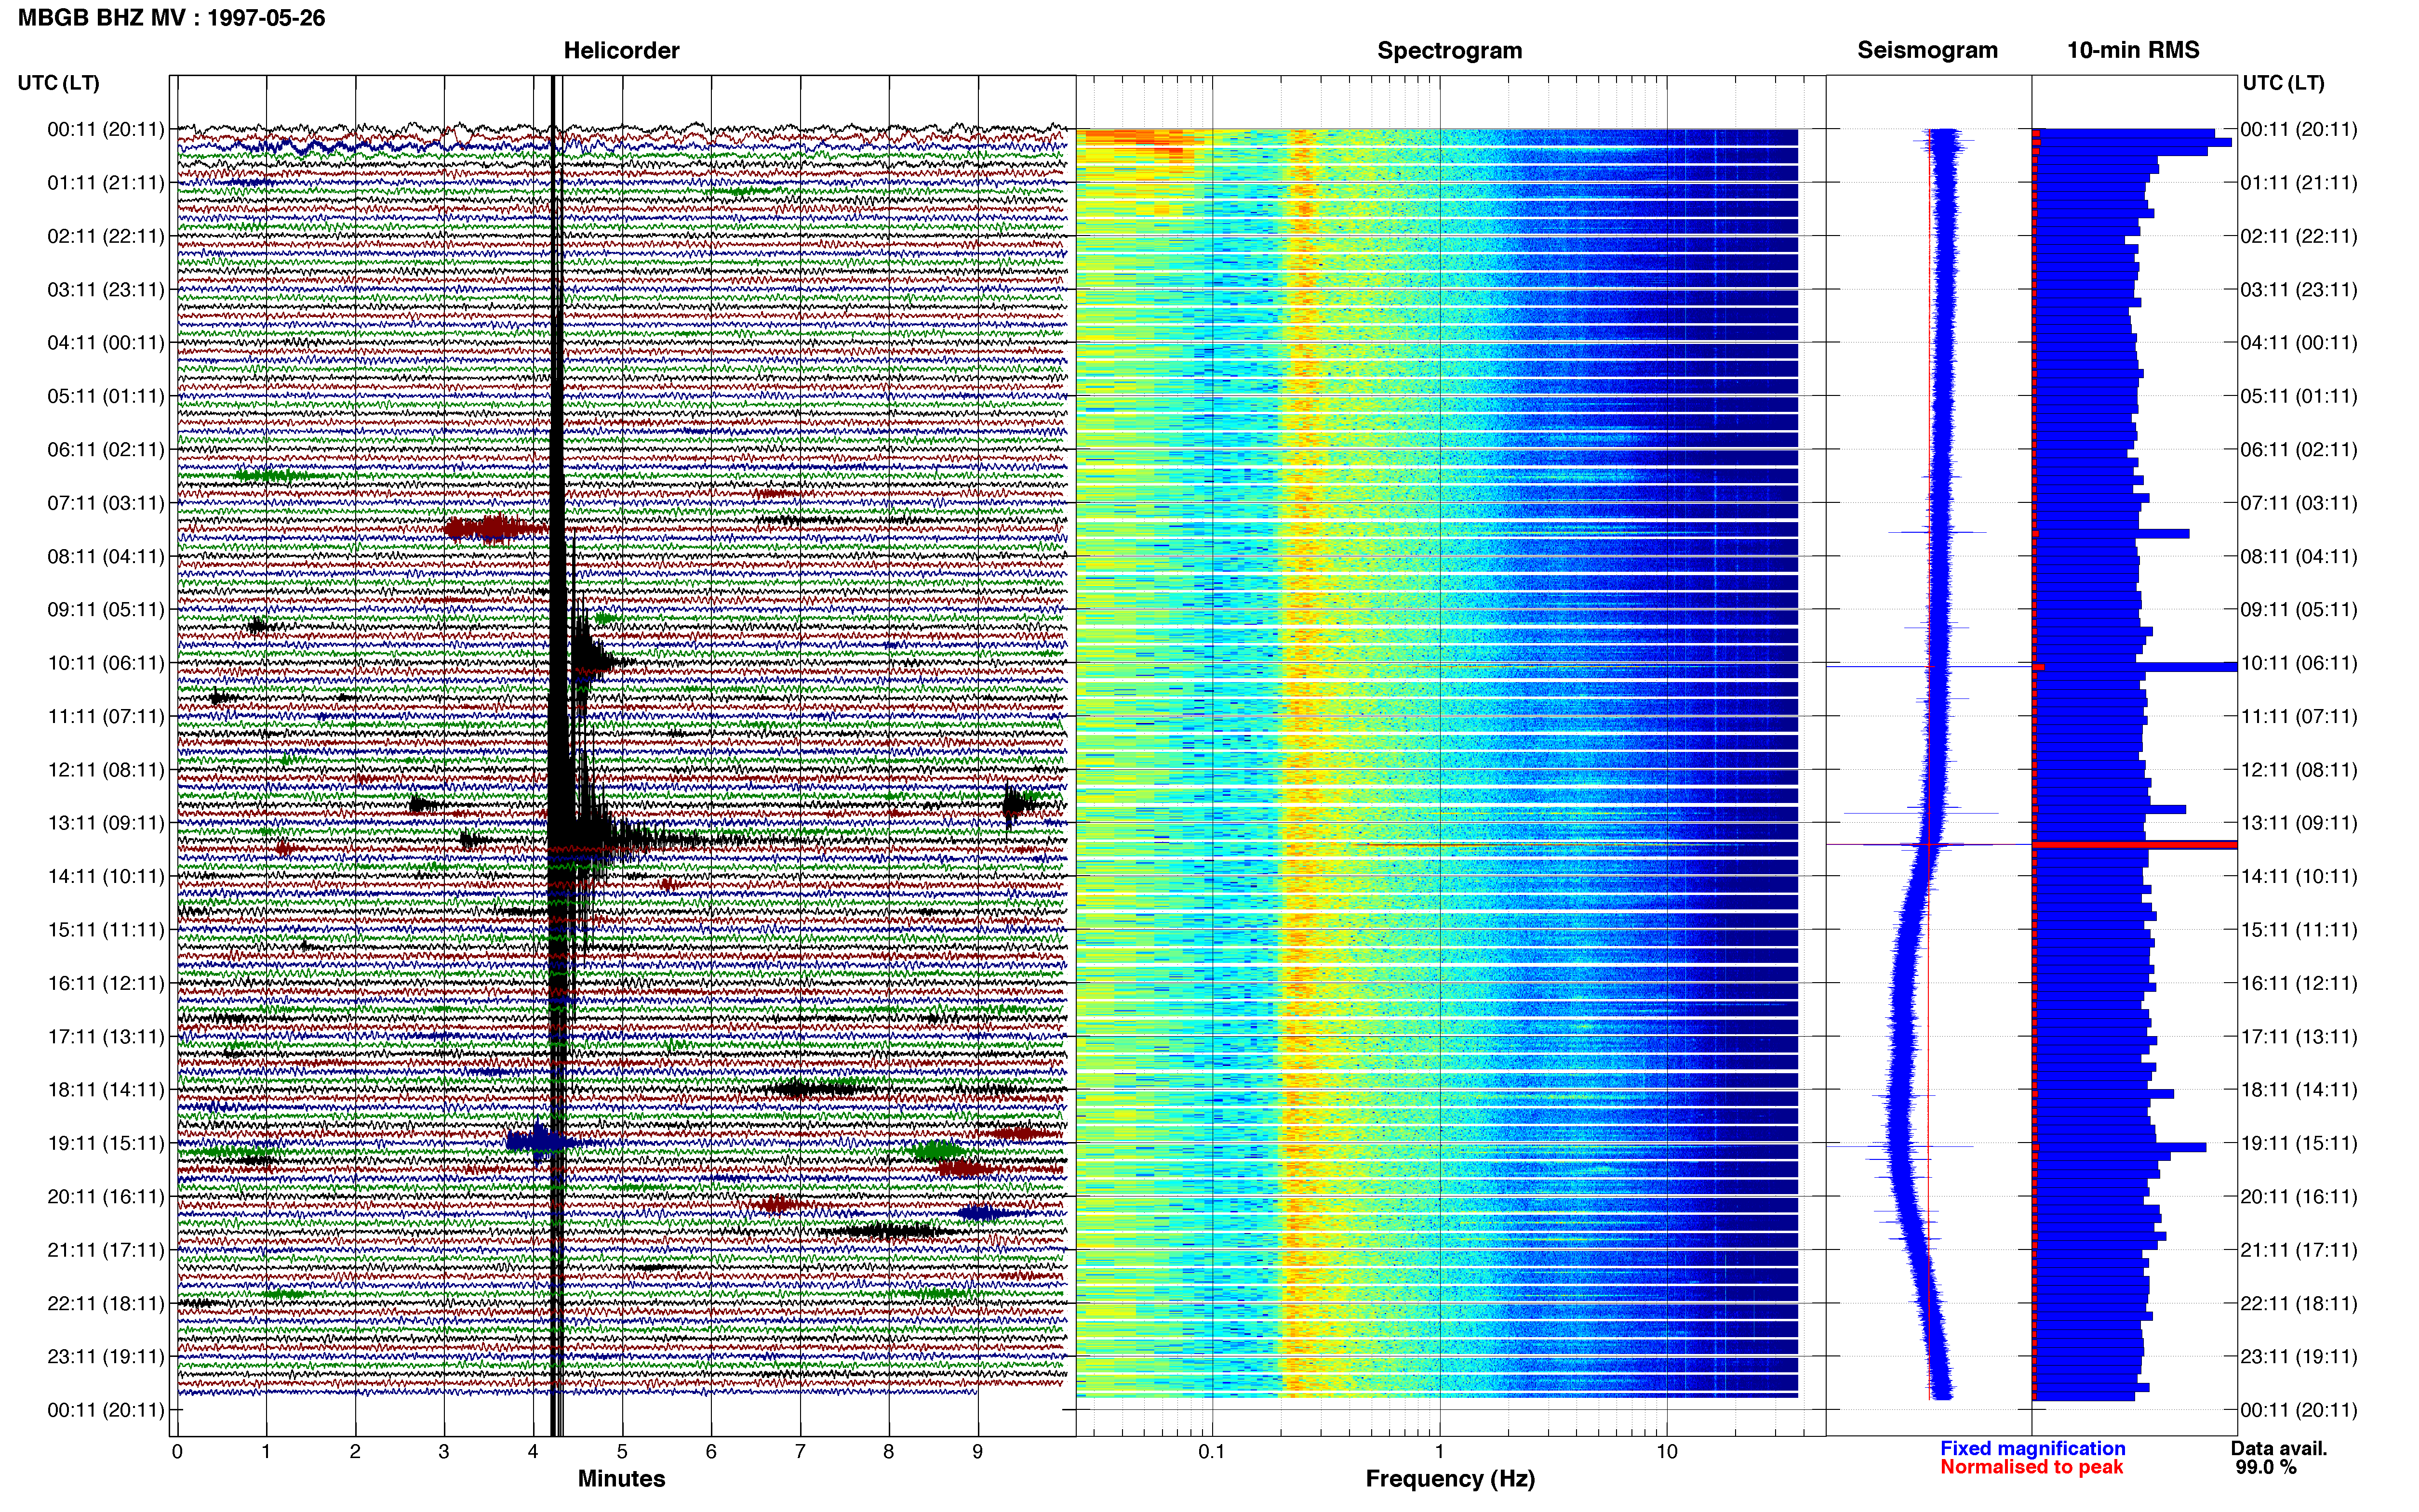Image resolution: width=2419 pixels, height=1512 pixels.
Task: Click minute tick 9 on the Helicorder axis
Action: pyautogui.click(x=977, y=1451)
